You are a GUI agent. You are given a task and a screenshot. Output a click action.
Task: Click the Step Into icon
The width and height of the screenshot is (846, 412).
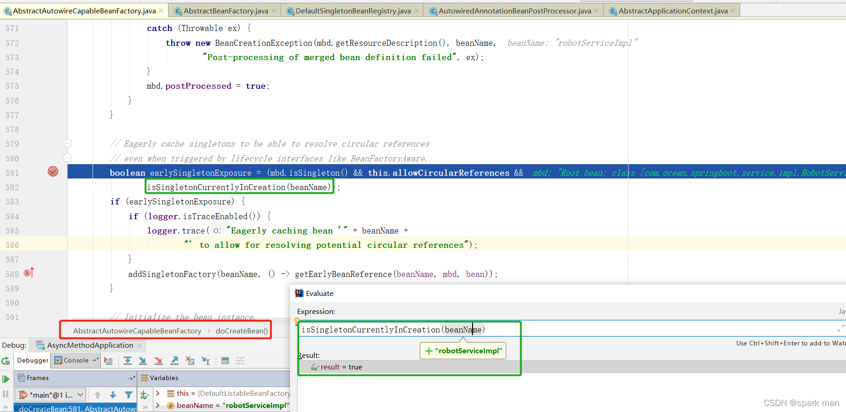pyautogui.click(x=143, y=361)
